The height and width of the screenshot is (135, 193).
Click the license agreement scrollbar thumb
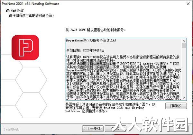184,46
